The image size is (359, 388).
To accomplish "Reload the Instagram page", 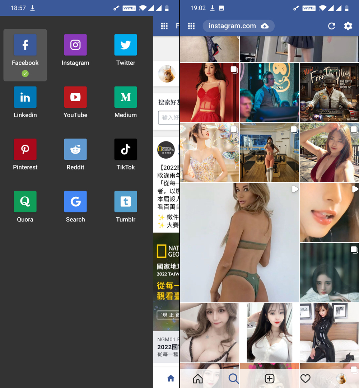I will 332,26.
